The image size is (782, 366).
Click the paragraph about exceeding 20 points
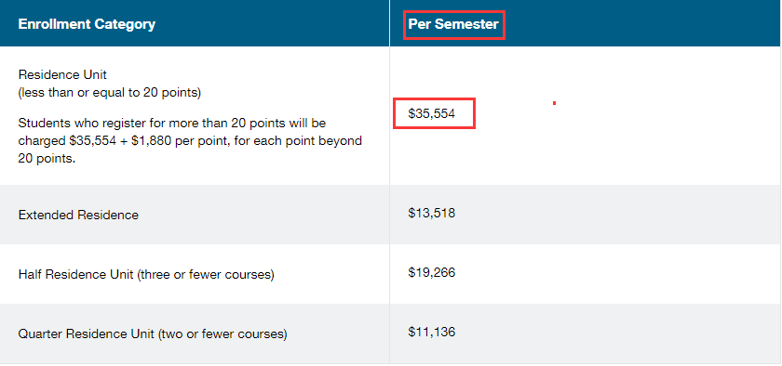point(190,141)
